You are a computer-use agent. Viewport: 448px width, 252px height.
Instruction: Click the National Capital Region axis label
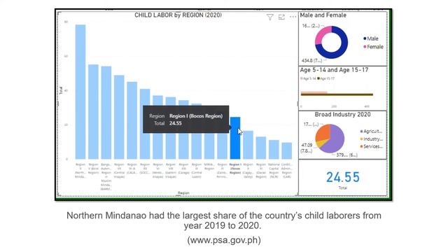click(274, 171)
